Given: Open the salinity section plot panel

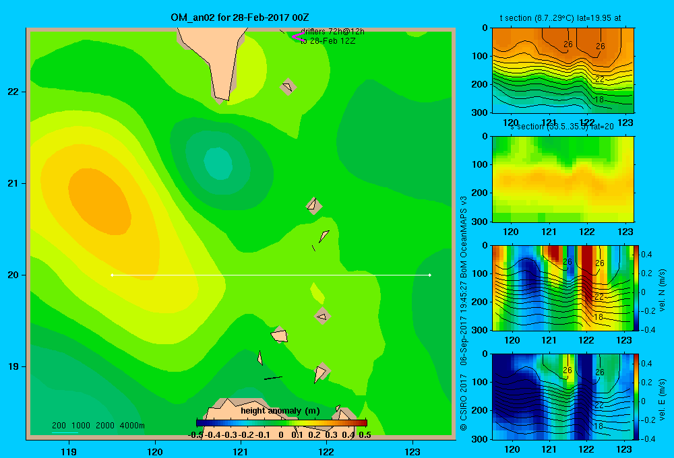Looking at the screenshot, I should (x=563, y=179).
